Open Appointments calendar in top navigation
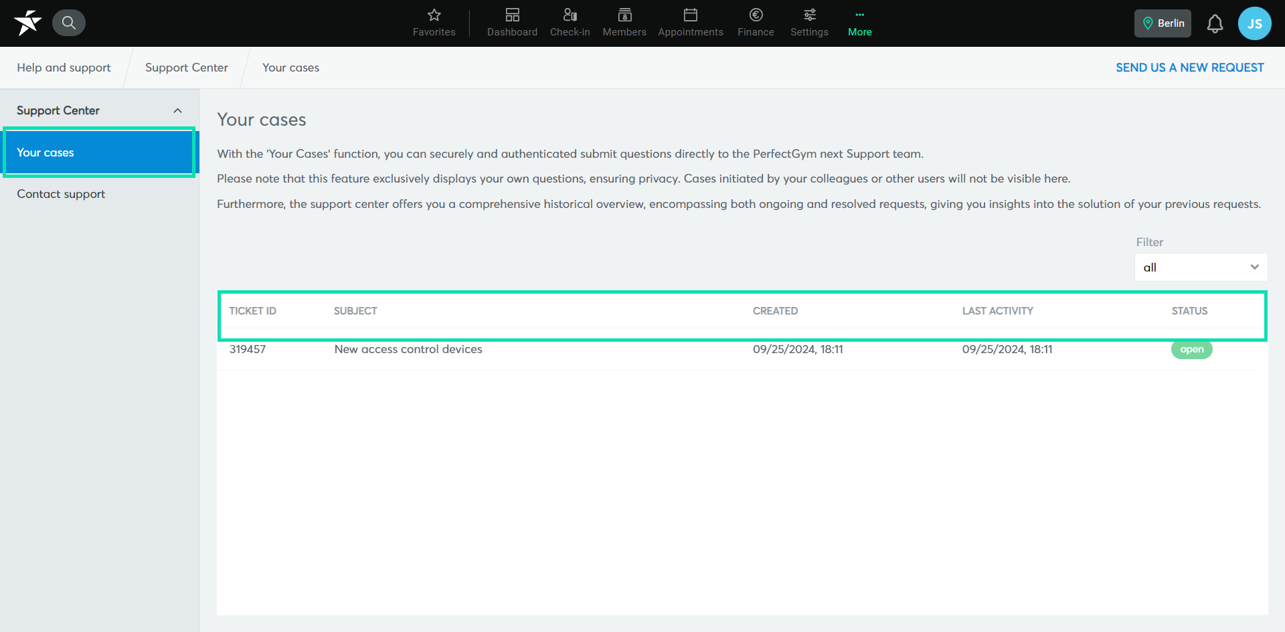1285x632 pixels. [x=690, y=23]
